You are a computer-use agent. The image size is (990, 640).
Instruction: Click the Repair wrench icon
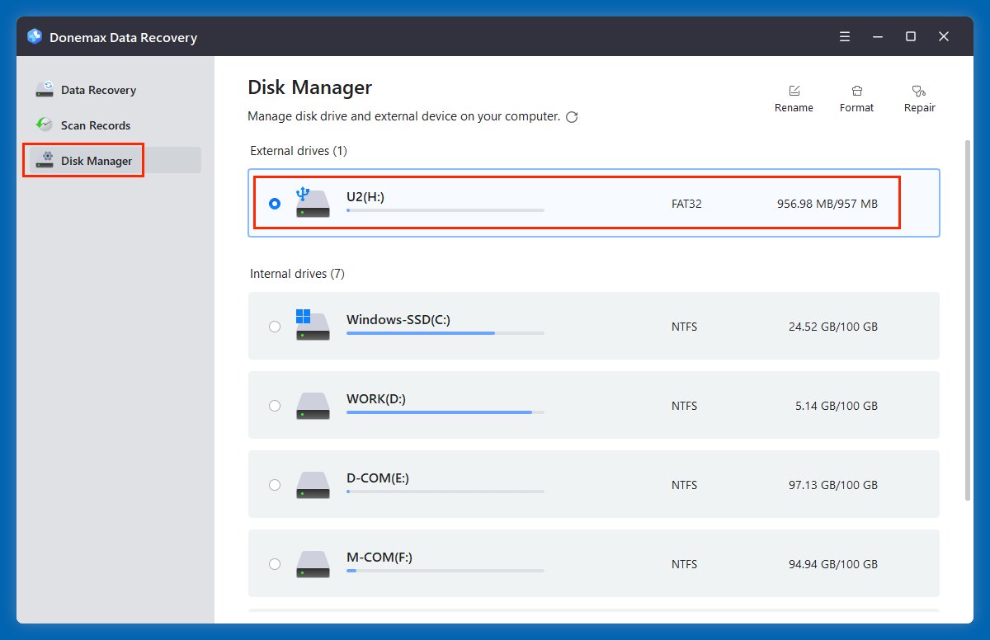point(918,91)
